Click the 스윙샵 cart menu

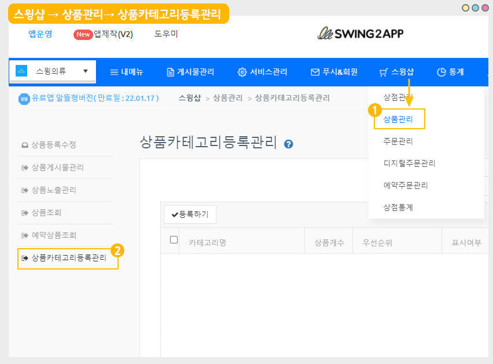[396, 72]
